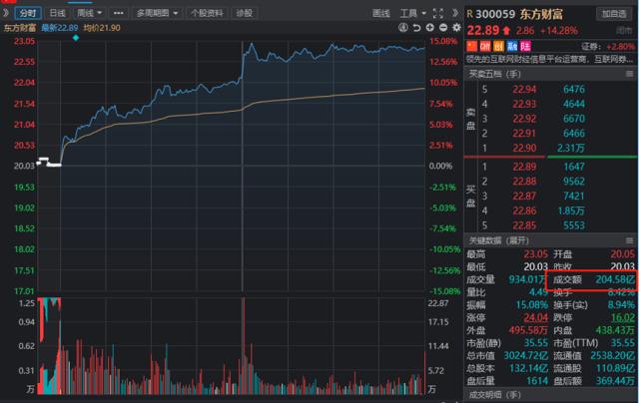Click the China flag market icon

[472, 46]
